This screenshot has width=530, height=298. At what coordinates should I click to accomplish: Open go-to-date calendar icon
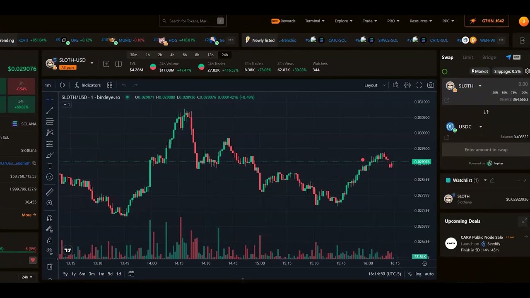coord(131,274)
